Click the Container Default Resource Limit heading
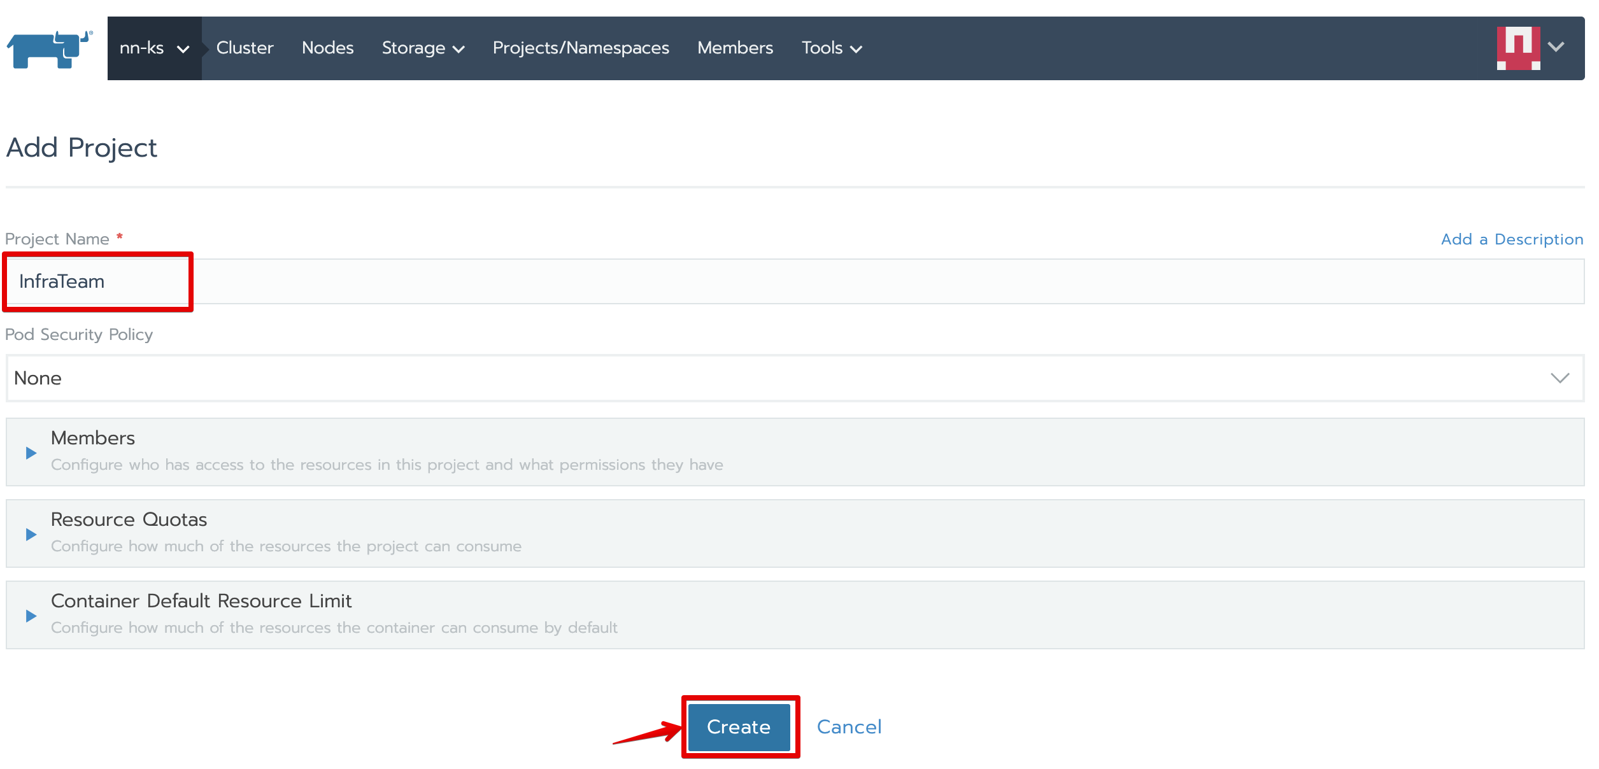Image resolution: width=1599 pixels, height=769 pixels. tap(201, 601)
